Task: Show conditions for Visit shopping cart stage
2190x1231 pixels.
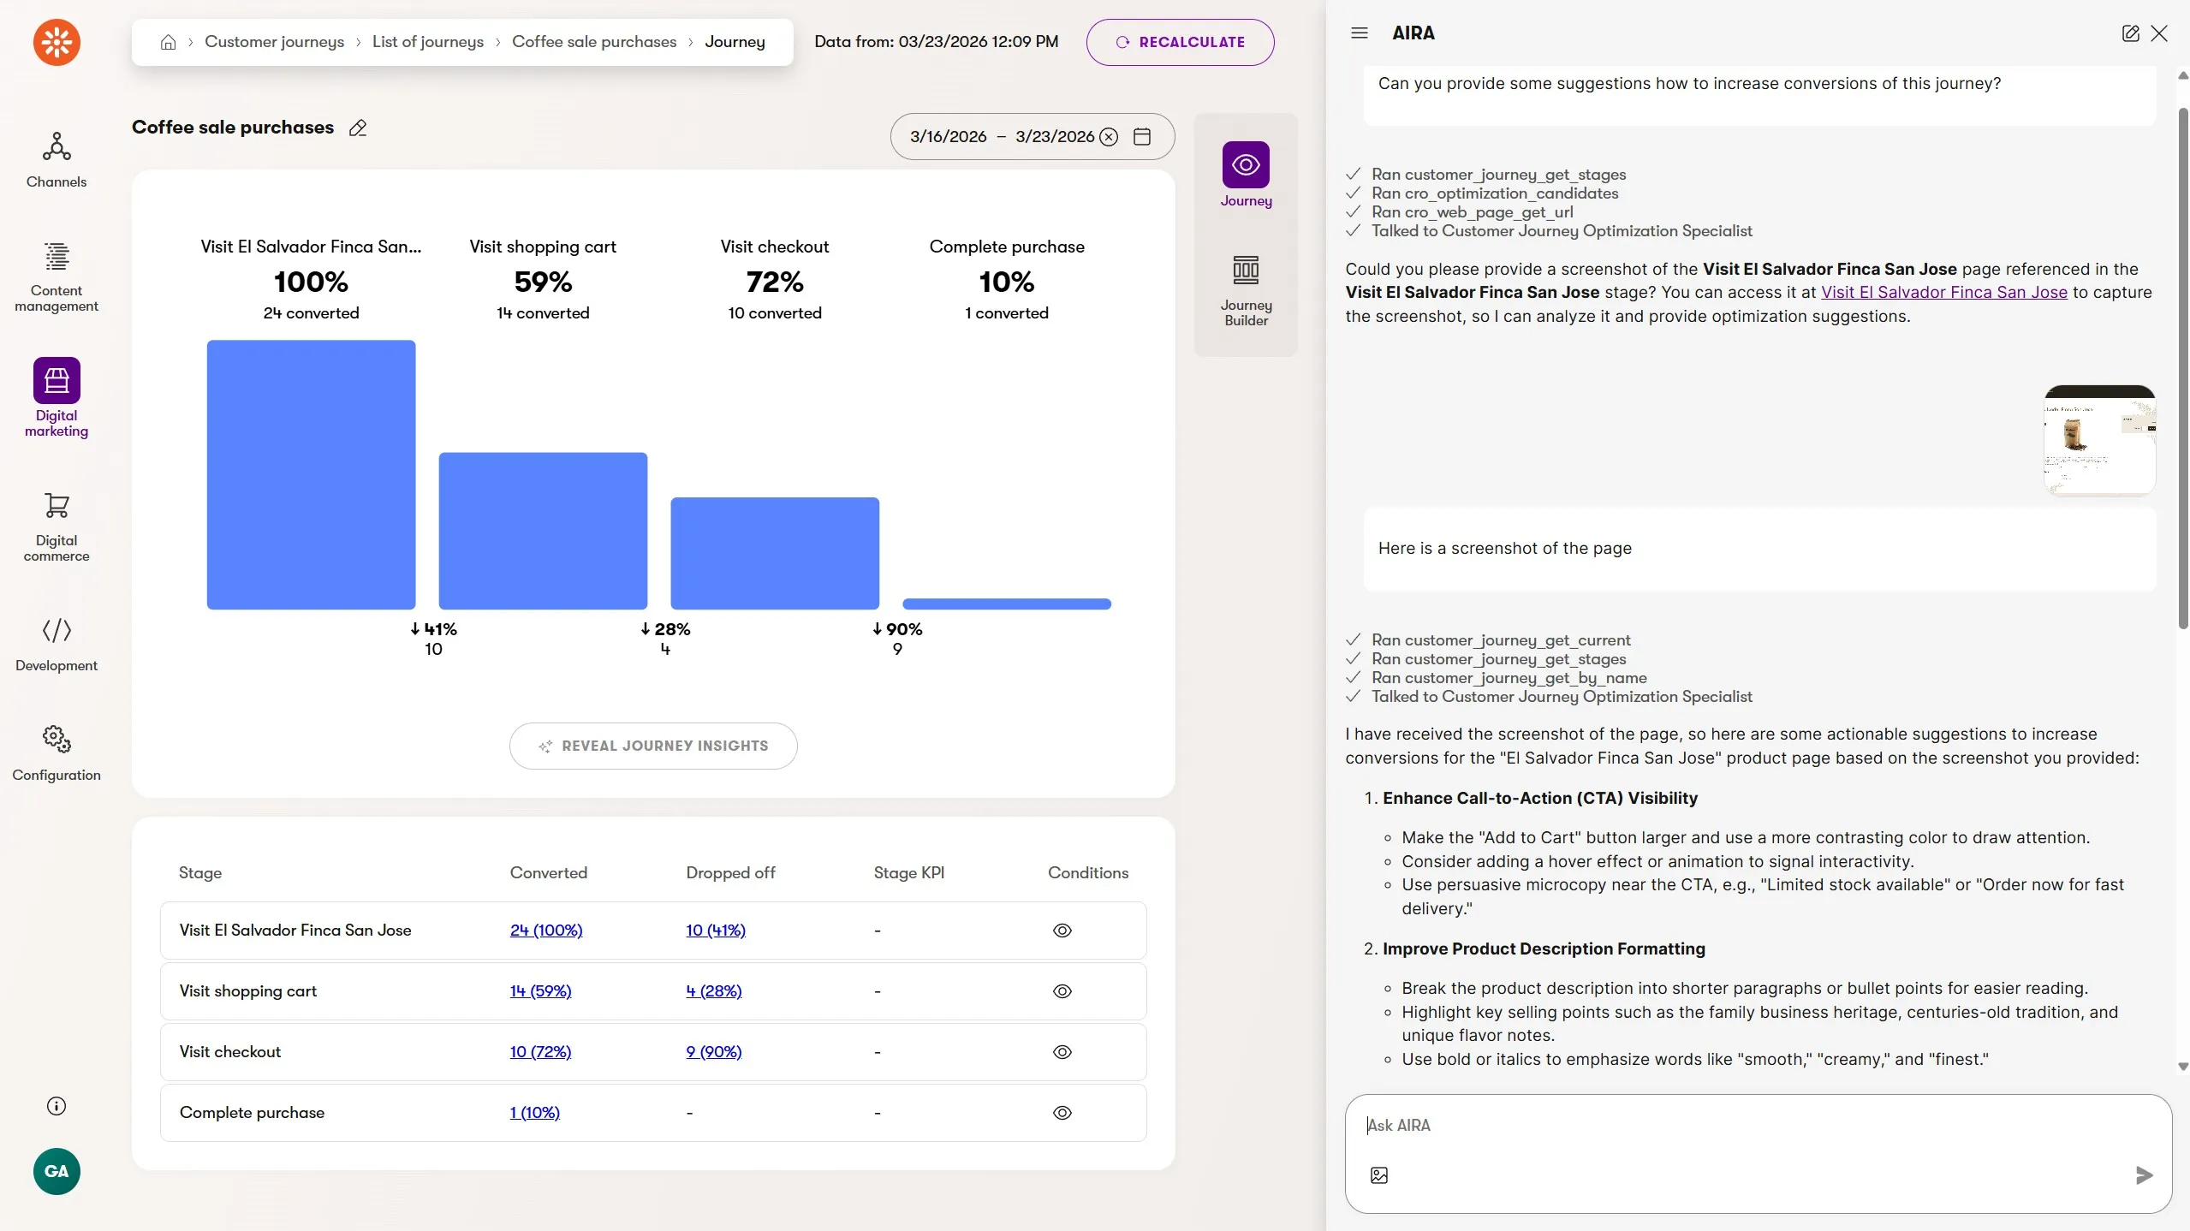Action: 1062,991
